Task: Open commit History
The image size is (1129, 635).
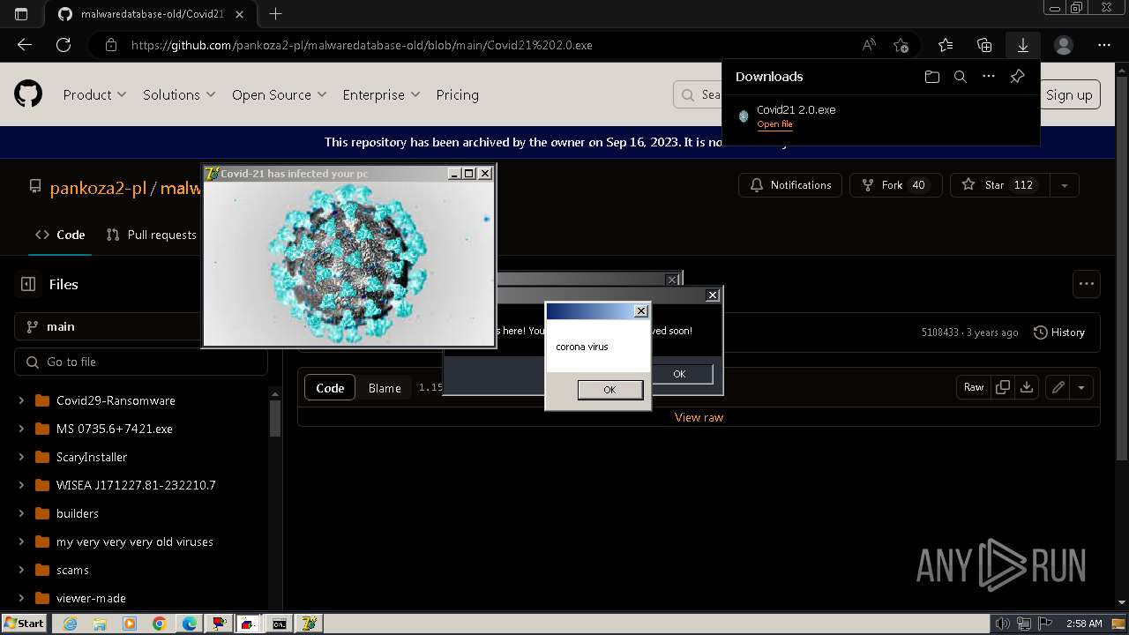Action: [x=1059, y=332]
